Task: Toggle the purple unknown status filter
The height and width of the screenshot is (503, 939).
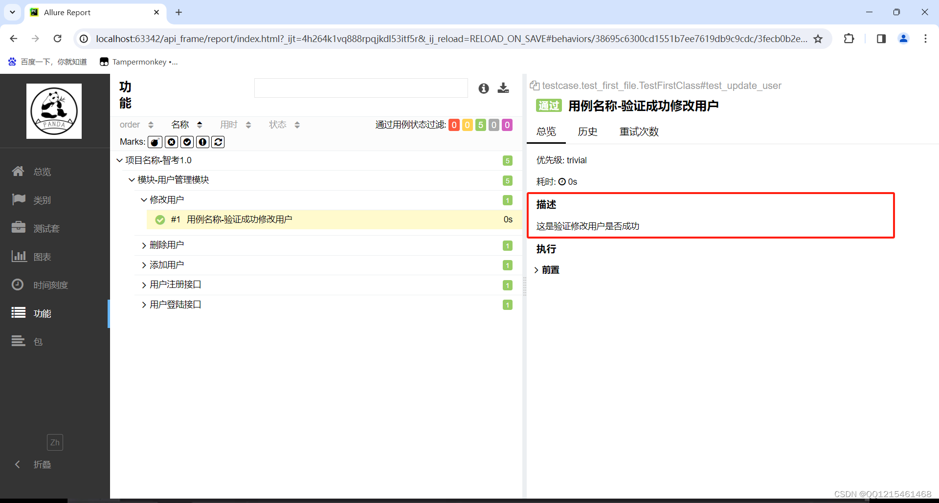Action: click(507, 125)
